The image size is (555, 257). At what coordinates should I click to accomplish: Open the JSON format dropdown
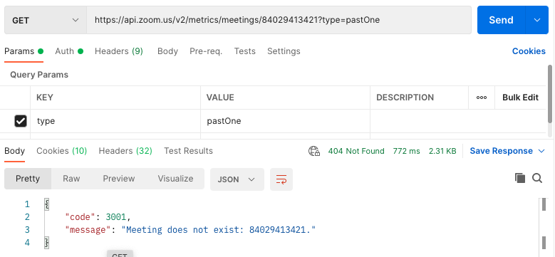click(x=237, y=179)
